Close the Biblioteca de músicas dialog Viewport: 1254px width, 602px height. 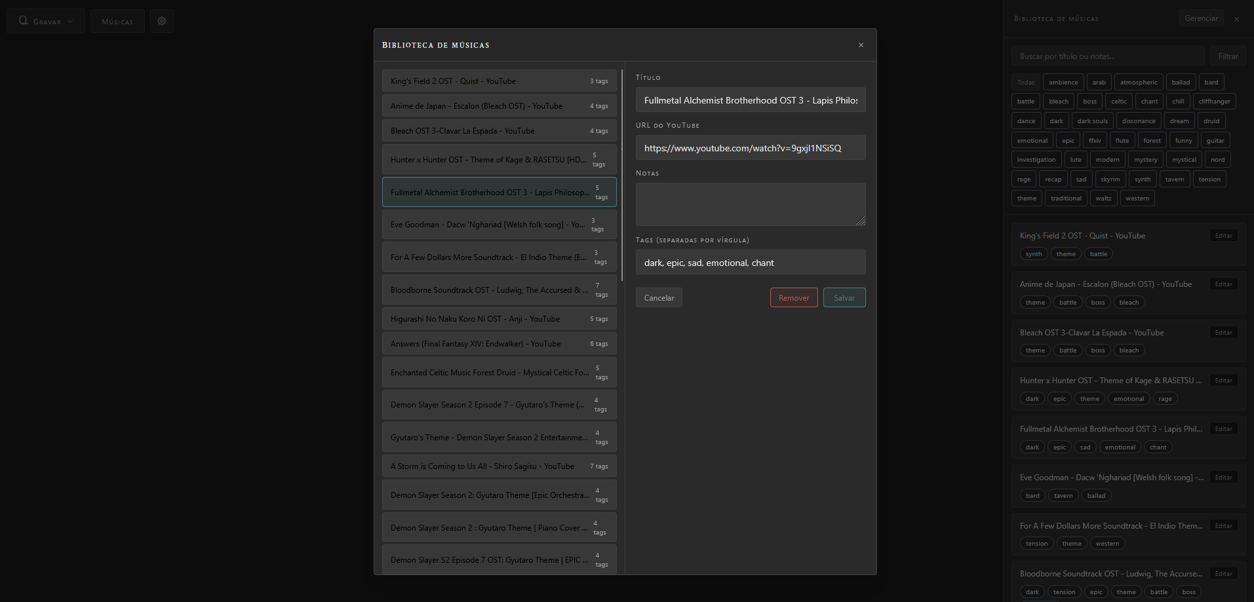[861, 45]
